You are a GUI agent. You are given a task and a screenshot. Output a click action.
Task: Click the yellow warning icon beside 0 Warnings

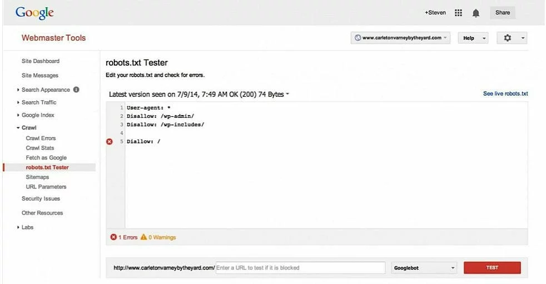pos(144,237)
